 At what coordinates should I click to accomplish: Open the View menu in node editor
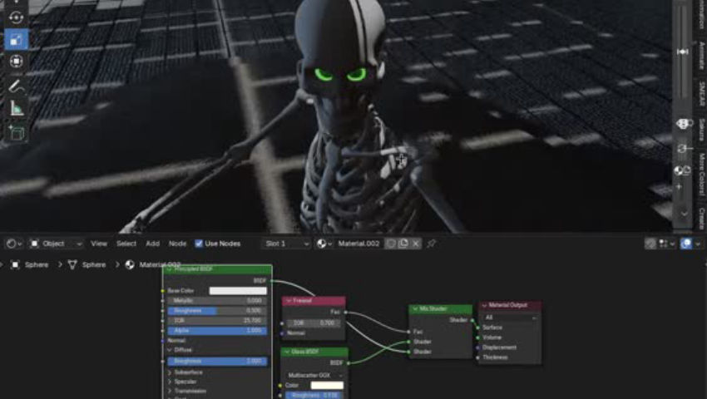pos(99,244)
